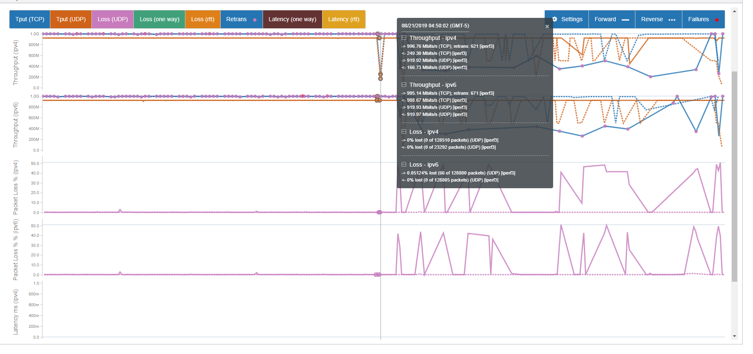Click the Throughput (ipv4) axis label
This screenshot has width=753, height=354.
pyautogui.click(x=16, y=63)
